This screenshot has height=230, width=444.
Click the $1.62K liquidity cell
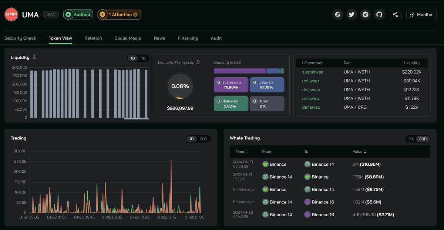pyautogui.click(x=411, y=107)
